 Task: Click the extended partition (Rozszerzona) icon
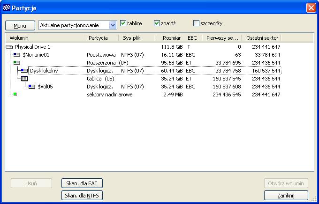pos(17,63)
